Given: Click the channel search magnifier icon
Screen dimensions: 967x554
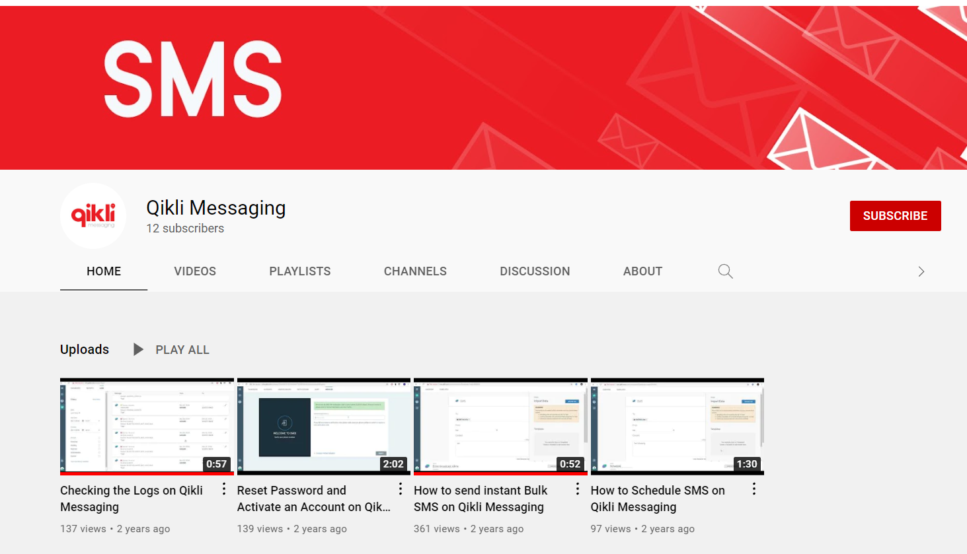Looking at the screenshot, I should pos(725,271).
